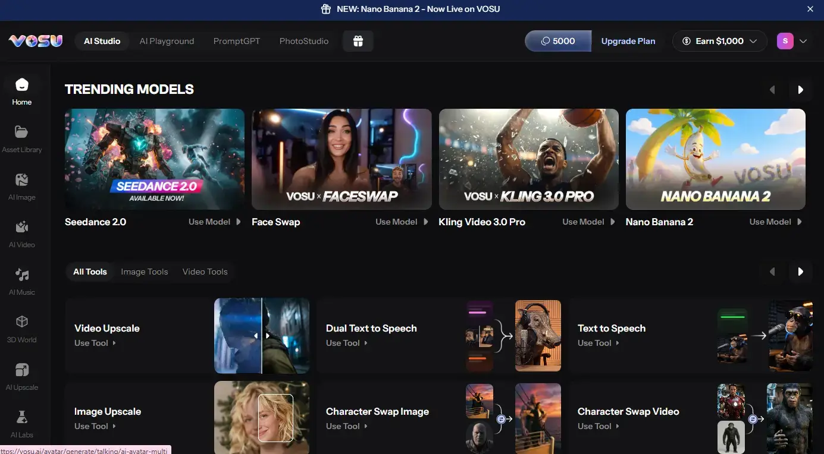Click the Nano Banana 2 announcement text
824x454 pixels.
point(418,9)
